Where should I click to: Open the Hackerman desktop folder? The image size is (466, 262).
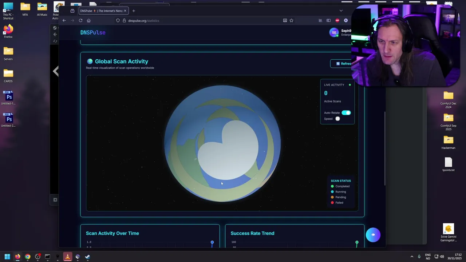click(448, 143)
